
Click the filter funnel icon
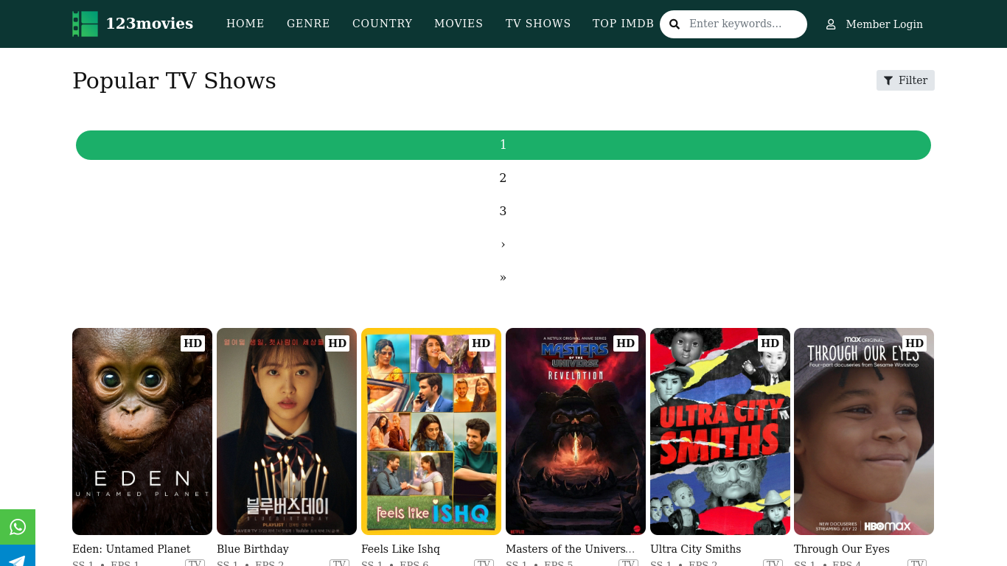(x=888, y=80)
